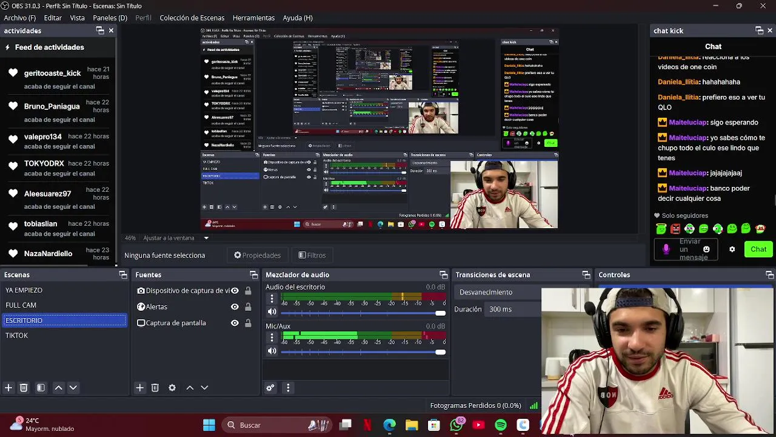Viewport: 776px width, 437px height.
Task: Pick the angry red emote in chat
Action: click(x=675, y=229)
